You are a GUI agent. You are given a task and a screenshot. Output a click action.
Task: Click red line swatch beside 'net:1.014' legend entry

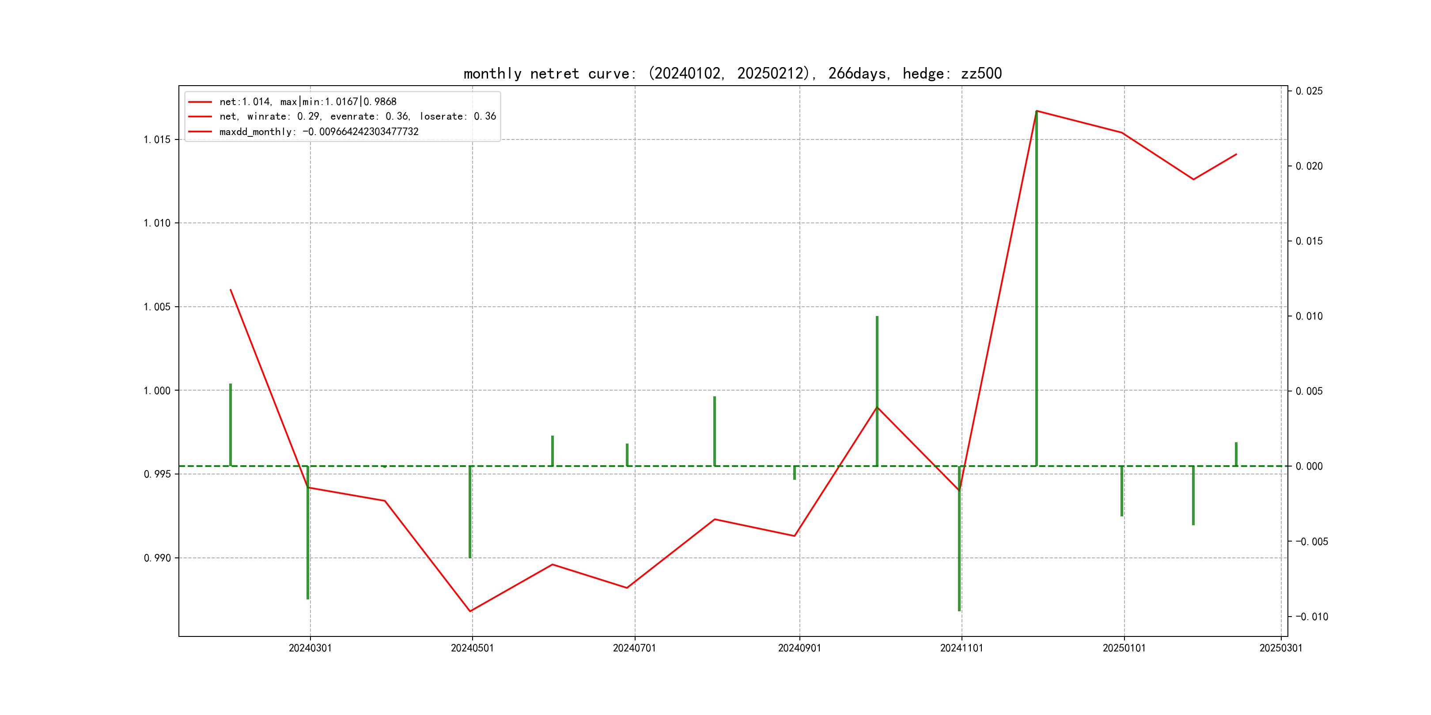tap(200, 102)
